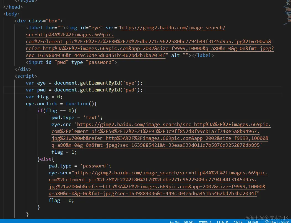Click the div class="box" line
Screen dimensions: 291x223
tap(39, 21)
